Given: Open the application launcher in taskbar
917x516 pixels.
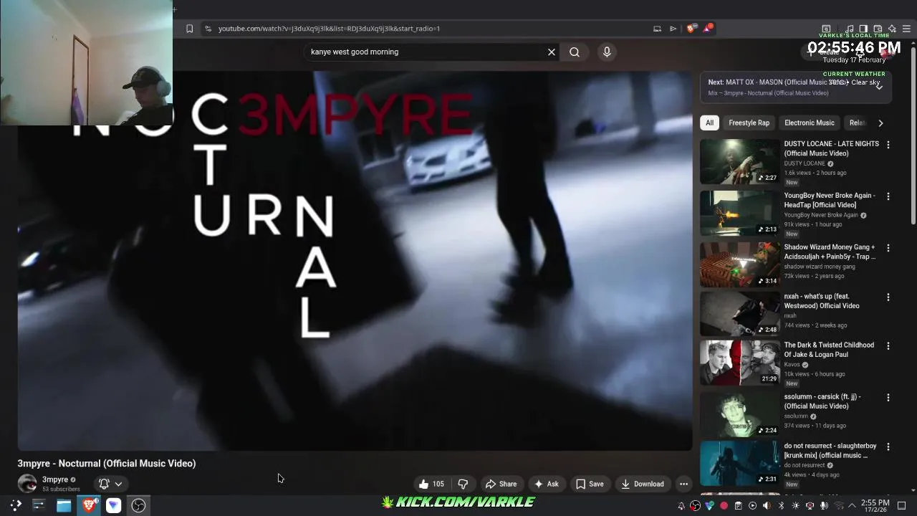Looking at the screenshot, I should point(16,505).
